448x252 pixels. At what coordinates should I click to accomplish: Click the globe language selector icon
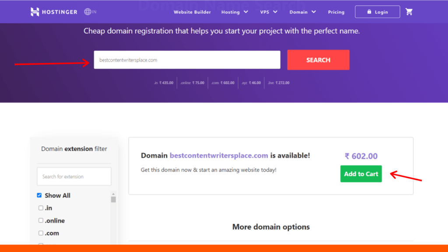click(x=87, y=12)
